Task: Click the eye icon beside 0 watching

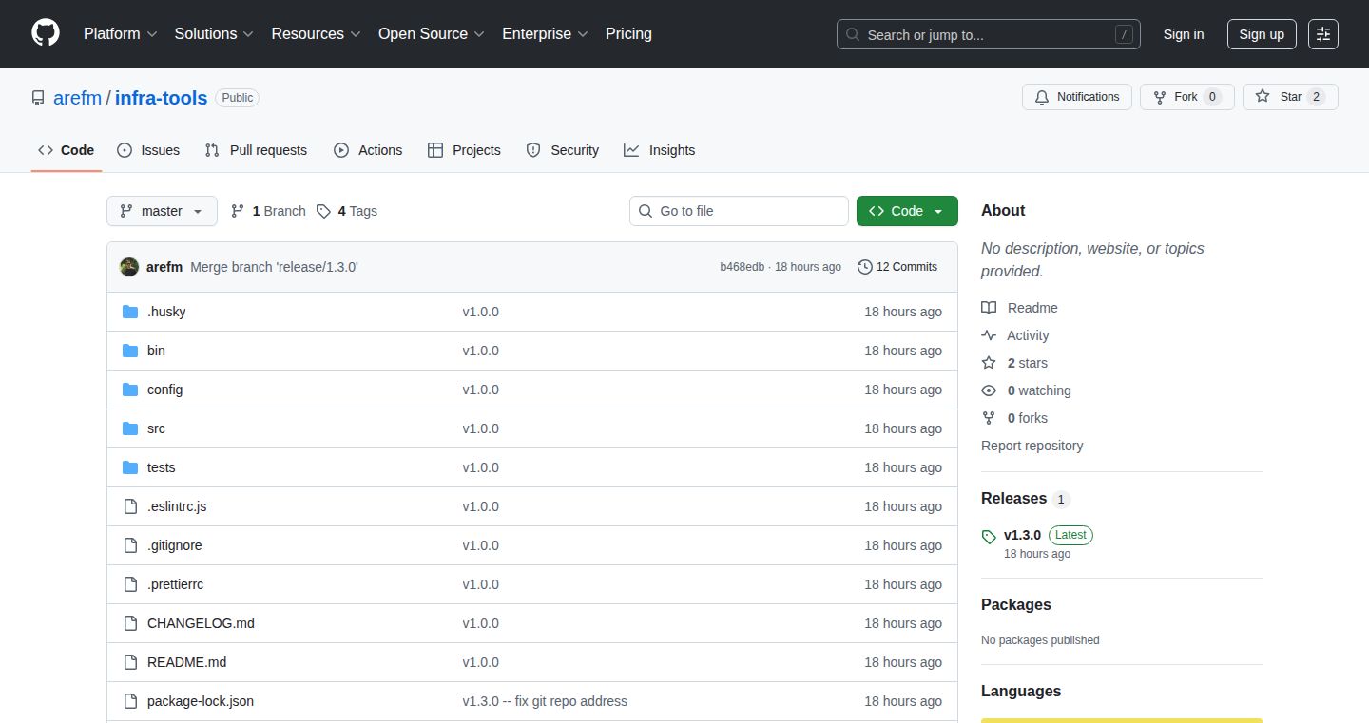Action: 989,390
